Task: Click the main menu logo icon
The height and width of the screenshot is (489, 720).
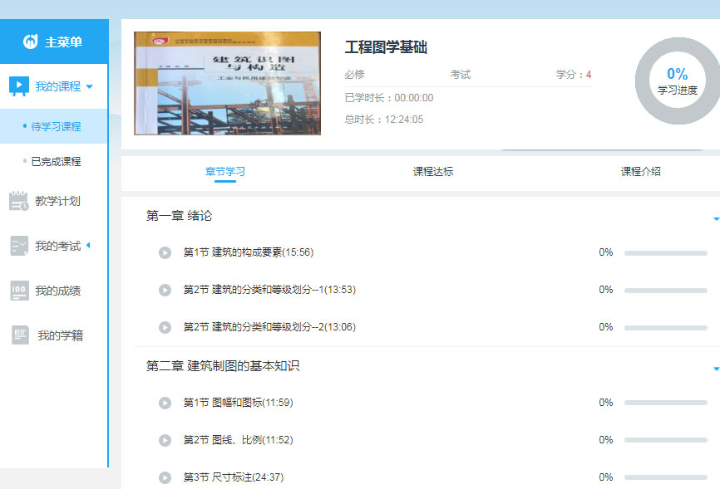Action: pos(31,42)
